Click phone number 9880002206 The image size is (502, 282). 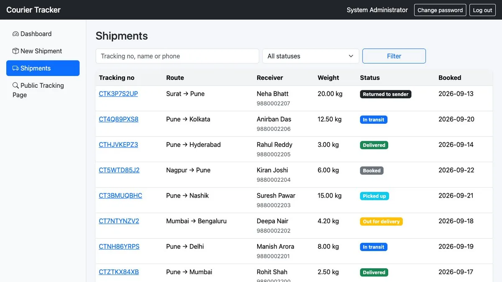point(274,129)
